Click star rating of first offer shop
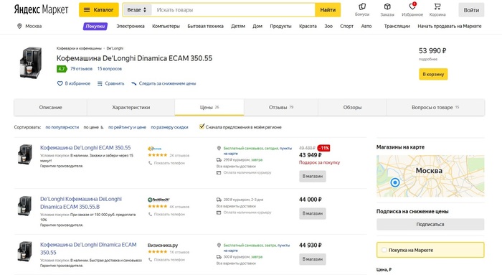This screenshot has height=275, width=502. pos(158,155)
